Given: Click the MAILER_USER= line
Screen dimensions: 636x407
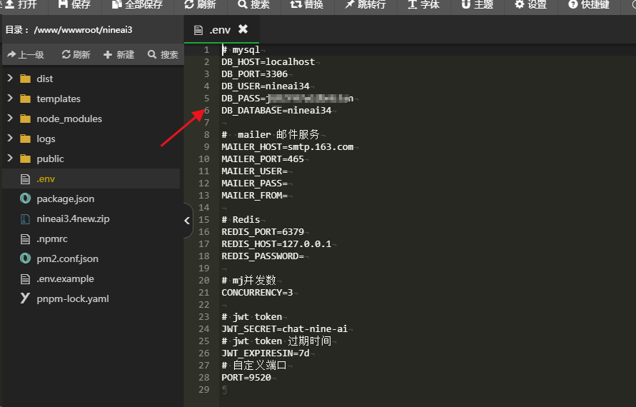Looking at the screenshot, I should point(254,171).
